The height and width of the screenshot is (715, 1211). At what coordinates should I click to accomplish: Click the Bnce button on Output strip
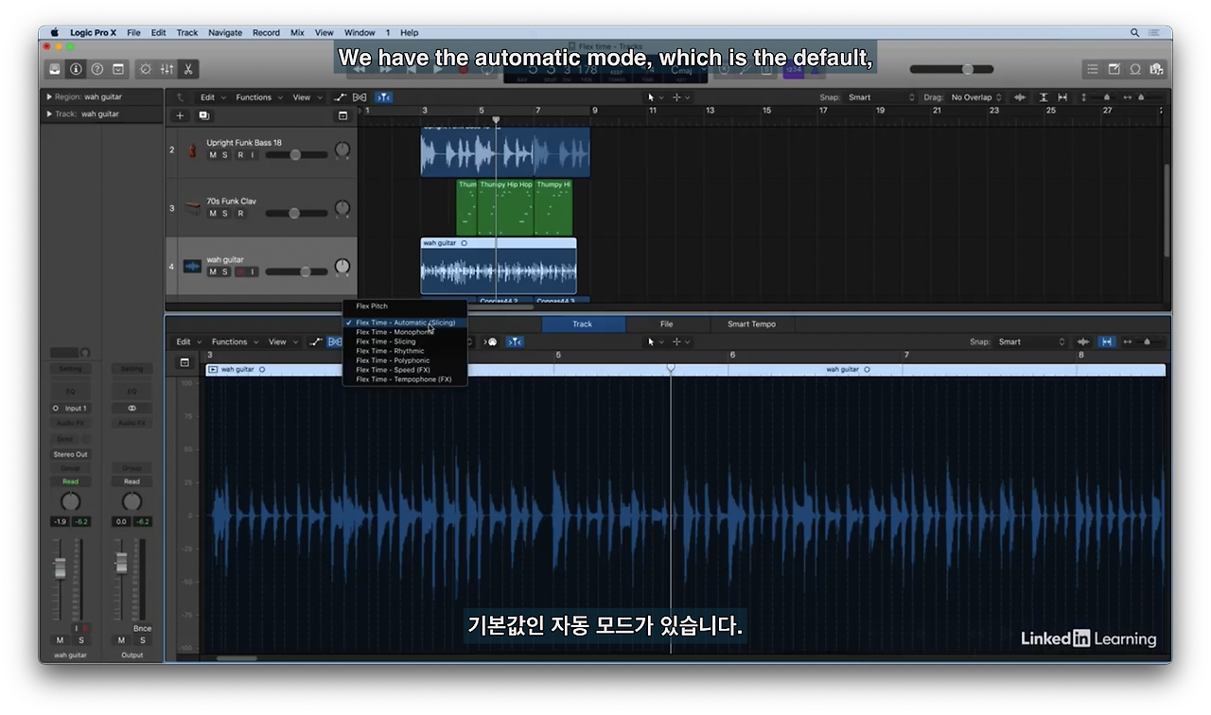[x=142, y=628]
